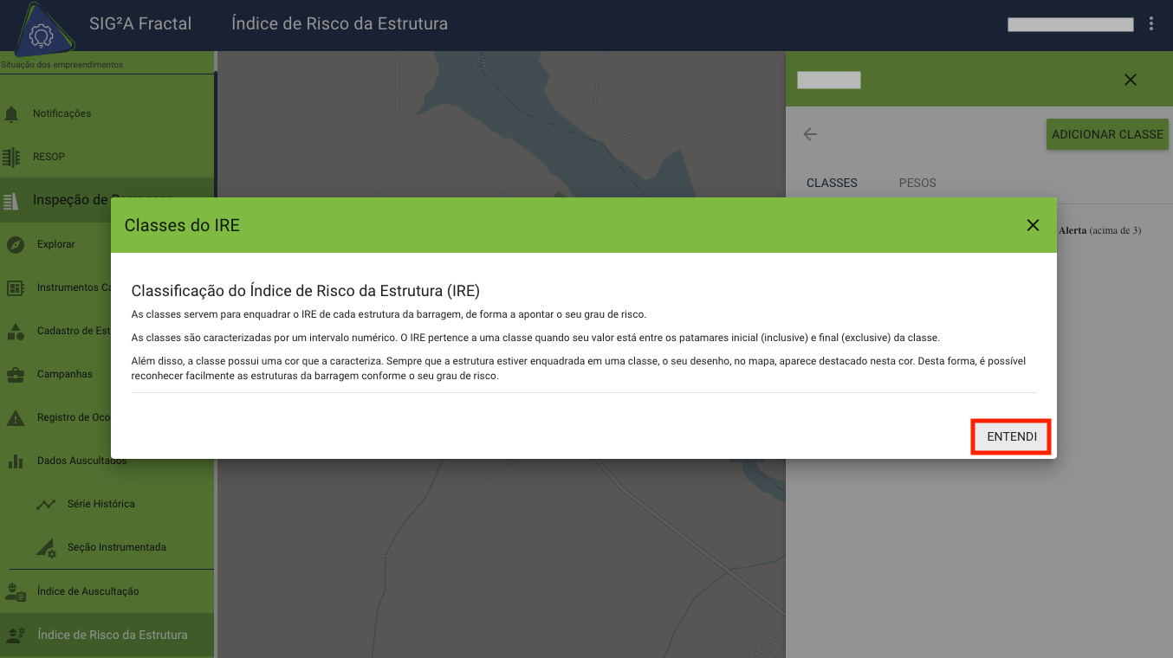Click the Seção Instrumentada icon
The height and width of the screenshot is (658, 1173).
click(46, 547)
